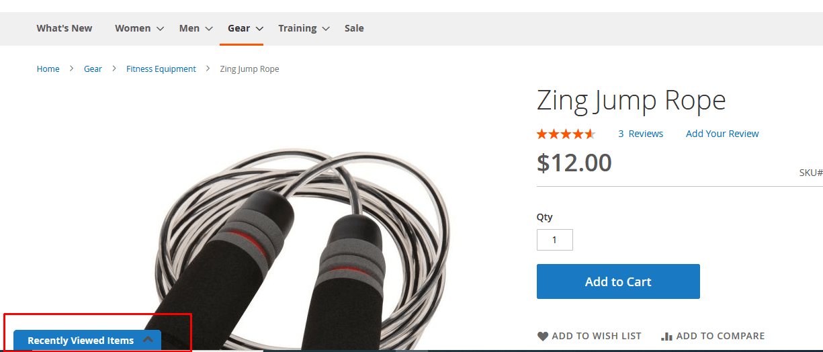Click the Add Your Review link

[x=722, y=134]
